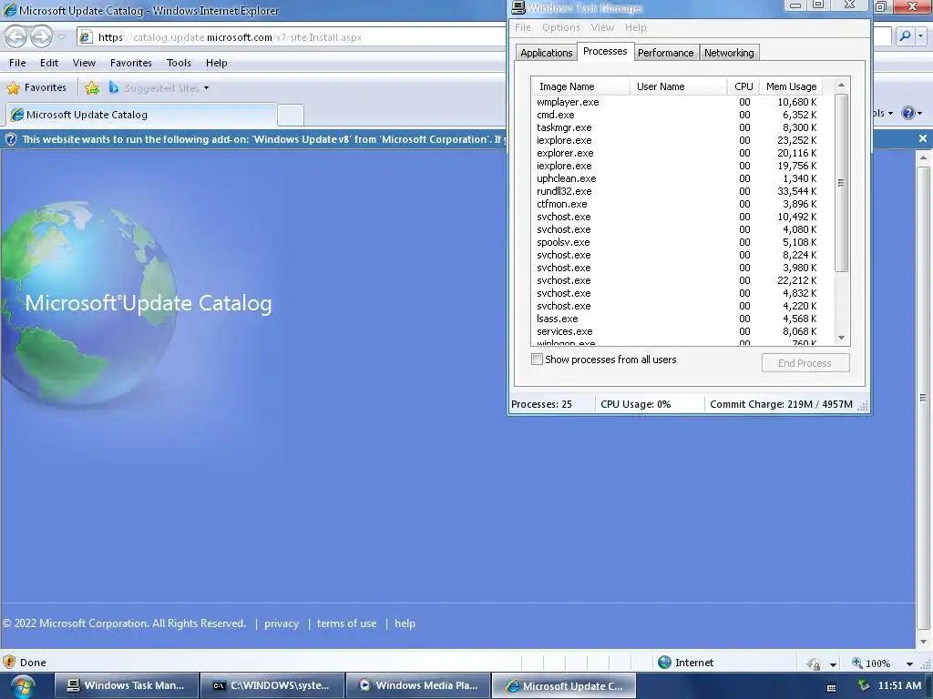933x699 pixels.
Task: Click the Internet zone globe icon
Action: (x=664, y=663)
